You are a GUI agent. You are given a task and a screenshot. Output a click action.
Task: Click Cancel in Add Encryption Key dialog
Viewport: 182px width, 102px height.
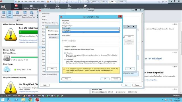[x=116, y=79]
